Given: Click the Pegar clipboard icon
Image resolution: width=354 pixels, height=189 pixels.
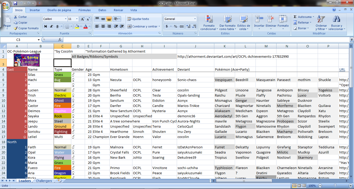Looking at the screenshot, I should 7,19.
